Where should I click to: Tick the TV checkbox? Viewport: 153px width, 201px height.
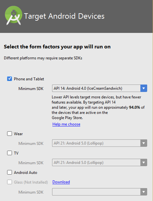tap(9, 153)
